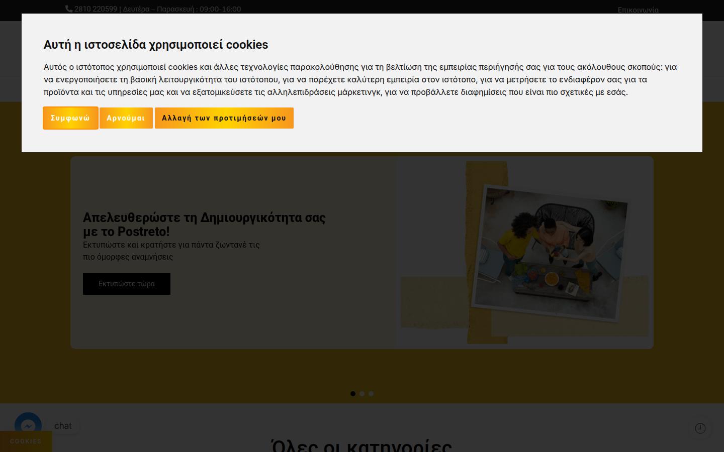
Task: Select the first slider dot
Action: tap(353, 394)
